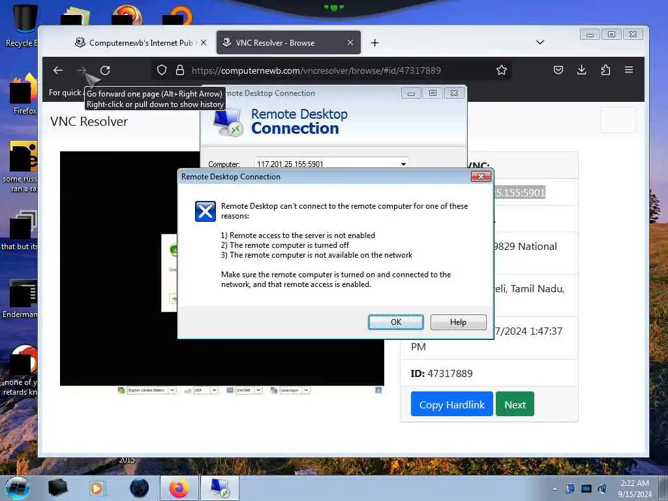
Task: Open a new browser tab
Action: 374,42
